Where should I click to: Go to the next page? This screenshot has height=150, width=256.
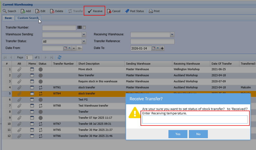pos(46,57)
